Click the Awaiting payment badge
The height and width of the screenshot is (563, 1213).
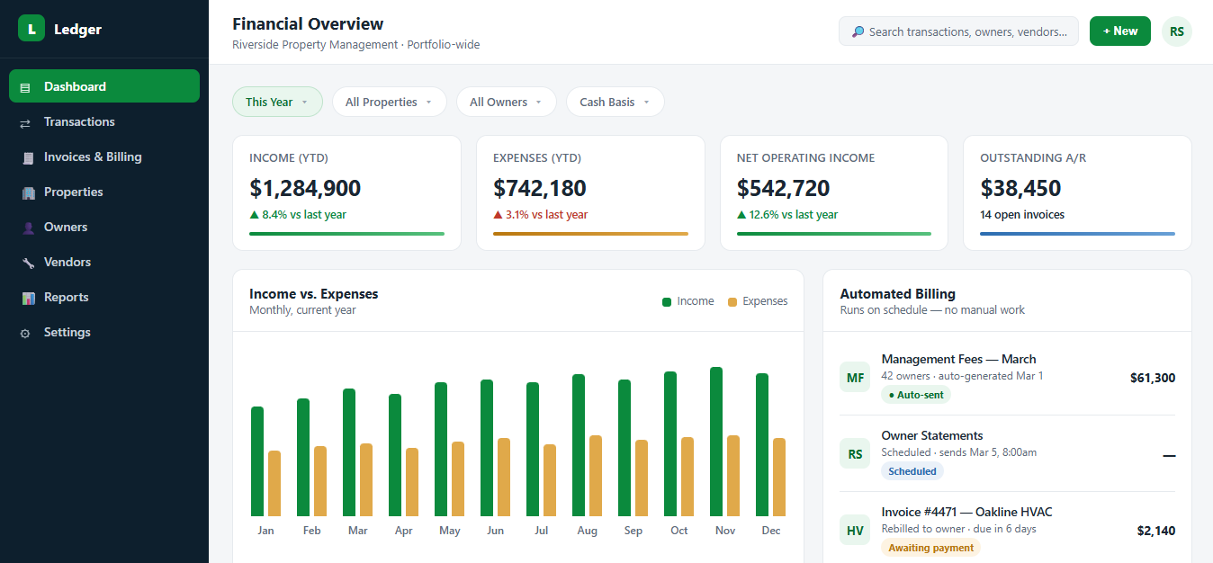(x=931, y=548)
